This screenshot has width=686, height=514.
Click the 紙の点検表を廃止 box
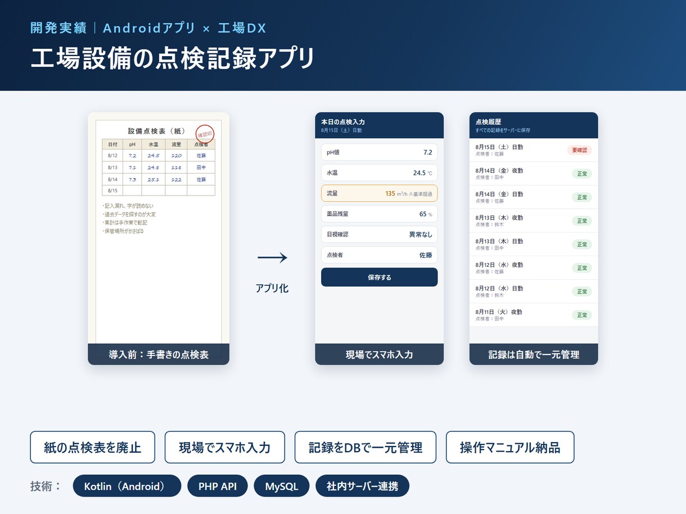[x=93, y=447]
